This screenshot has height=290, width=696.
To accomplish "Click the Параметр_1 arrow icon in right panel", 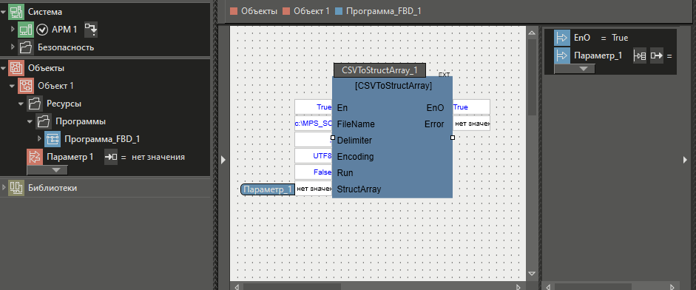I will coord(562,55).
